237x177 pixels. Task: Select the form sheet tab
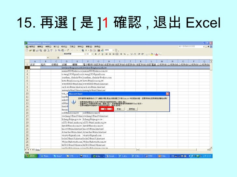pos(38,150)
